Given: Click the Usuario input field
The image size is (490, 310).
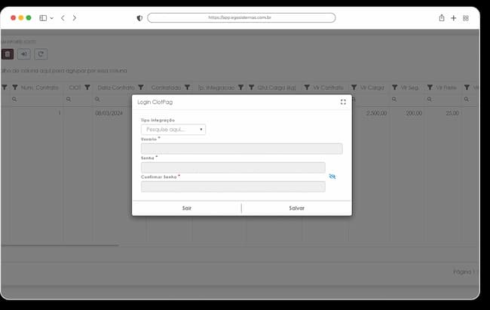Looking at the screenshot, I should [x=241, y=149].
